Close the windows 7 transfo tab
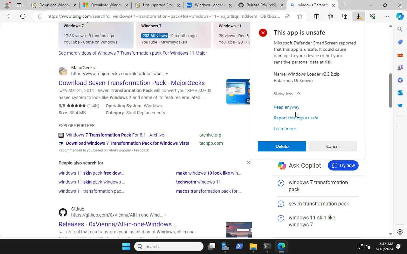 click(x=333, y=5)
